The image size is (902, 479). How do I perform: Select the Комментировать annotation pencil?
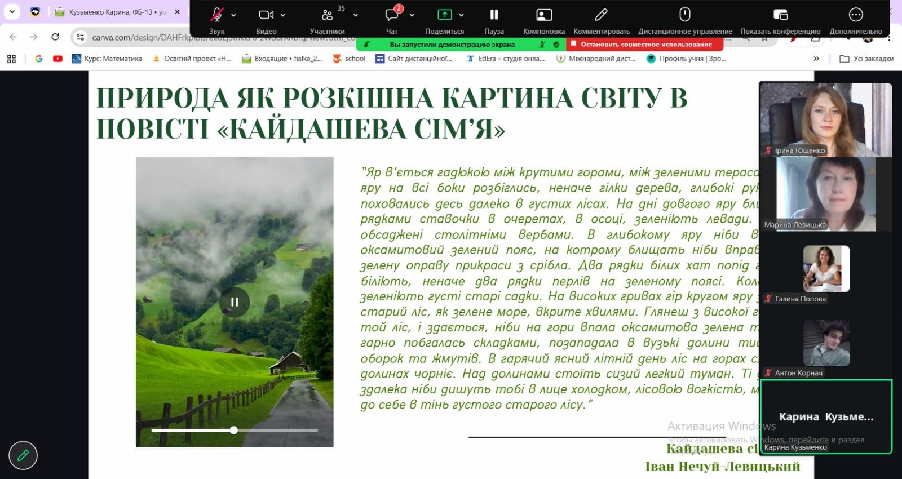click(602, 15)
